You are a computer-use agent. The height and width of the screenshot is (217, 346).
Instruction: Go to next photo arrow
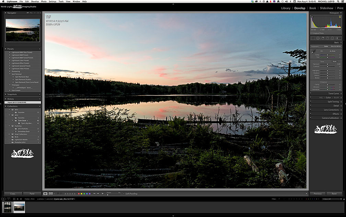pos(98,194)
